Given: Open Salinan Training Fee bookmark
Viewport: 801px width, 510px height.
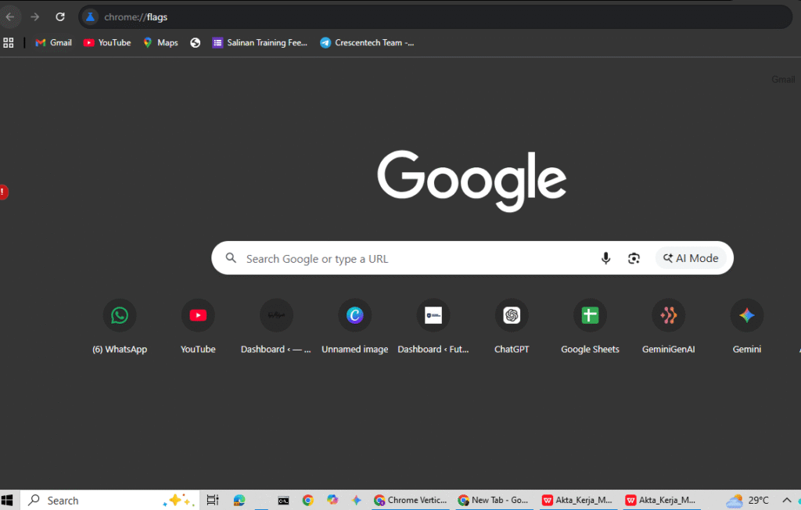Looking at the screenshot, I should [x=260, y=43].
